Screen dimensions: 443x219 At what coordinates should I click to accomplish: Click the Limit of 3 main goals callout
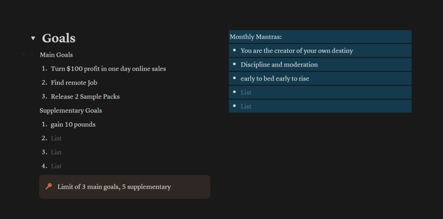(x=114, y=187)
